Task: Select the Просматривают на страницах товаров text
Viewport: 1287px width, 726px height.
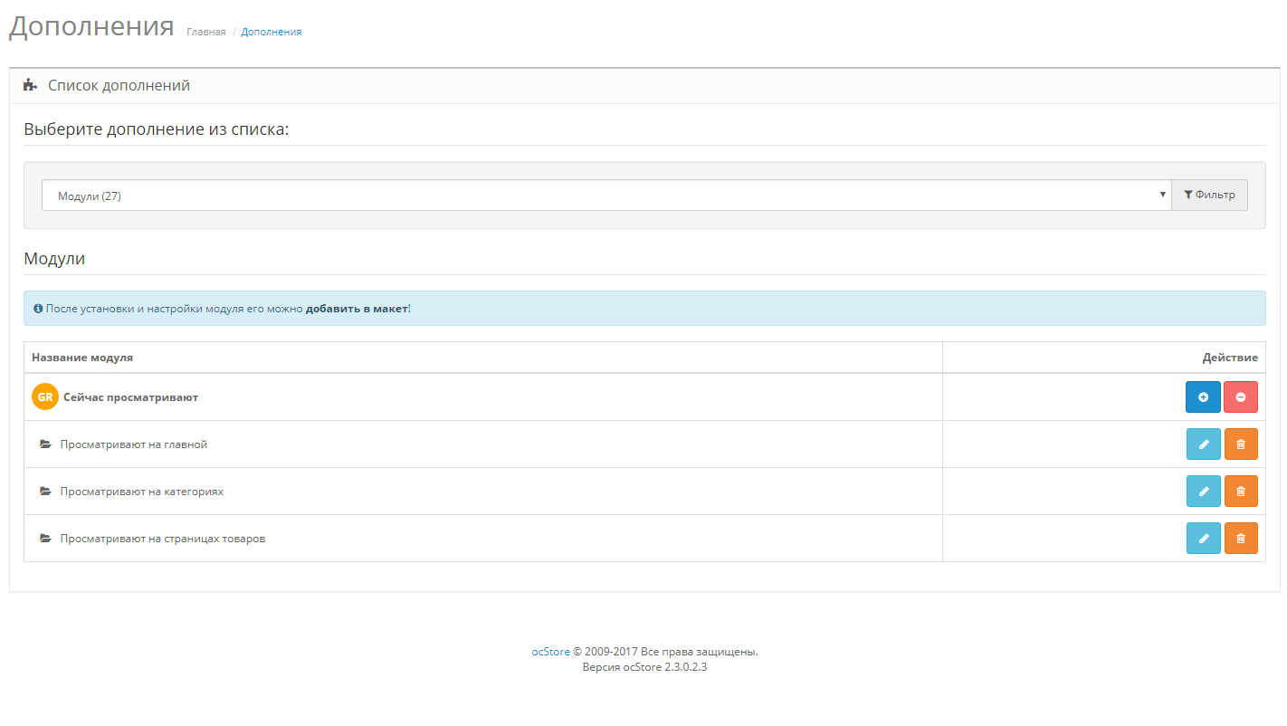Action: [x=163, y=539]
